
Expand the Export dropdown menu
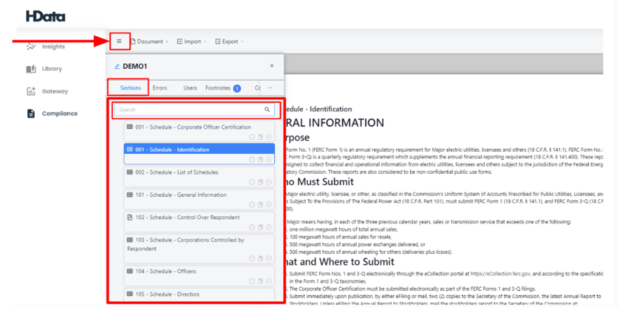point(230,41)
